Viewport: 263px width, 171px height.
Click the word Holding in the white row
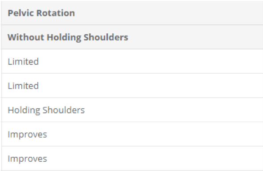click(x=24, y=110)
